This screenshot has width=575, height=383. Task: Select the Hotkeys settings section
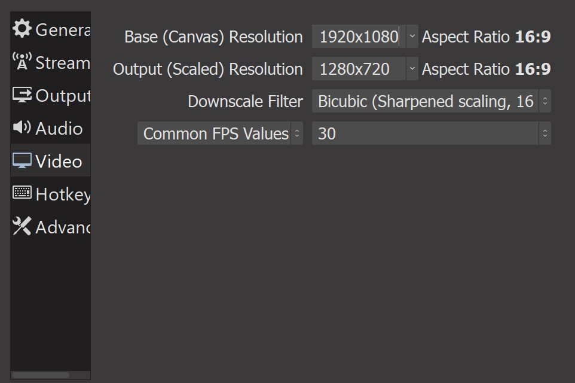[x=62, y=194]
